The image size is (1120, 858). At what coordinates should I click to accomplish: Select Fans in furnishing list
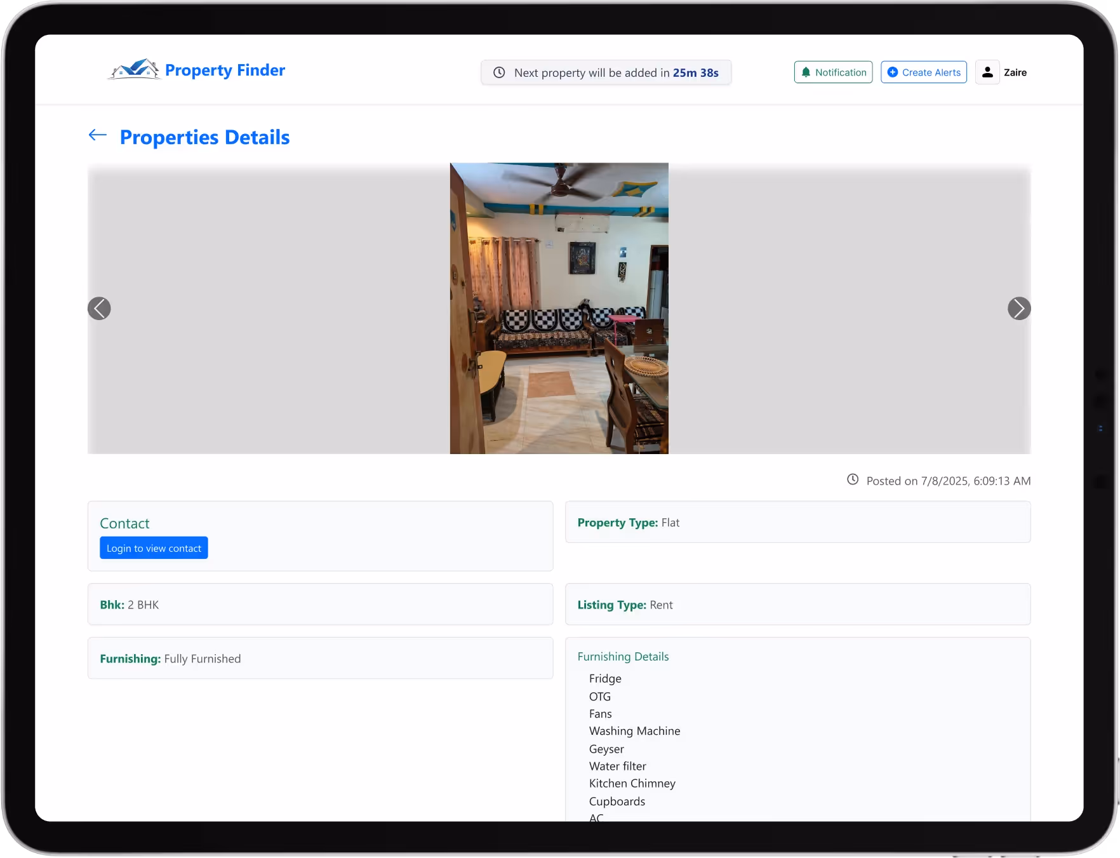[x=601, y=714]
